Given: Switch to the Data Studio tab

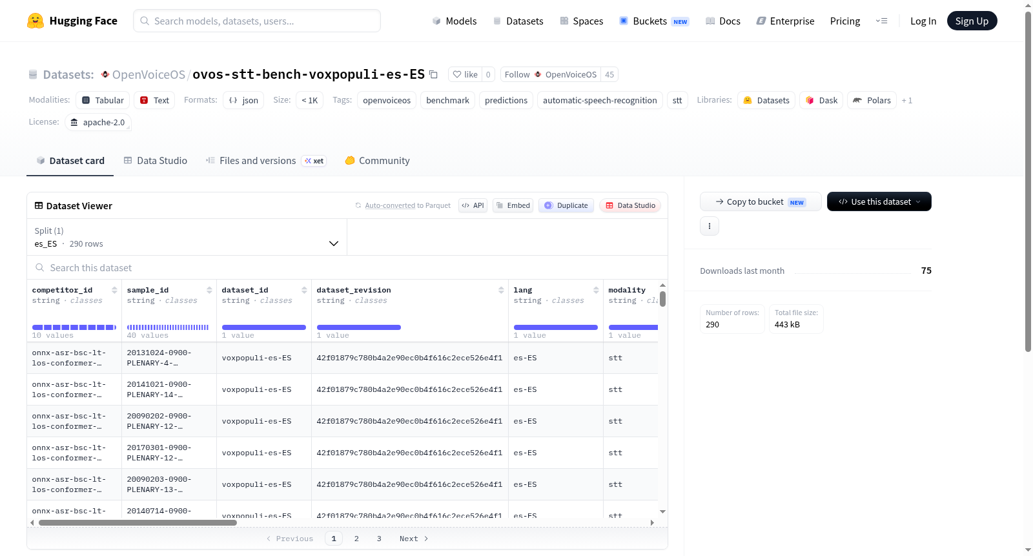Looking at the screenshot, I should click(x=156, y=161).
